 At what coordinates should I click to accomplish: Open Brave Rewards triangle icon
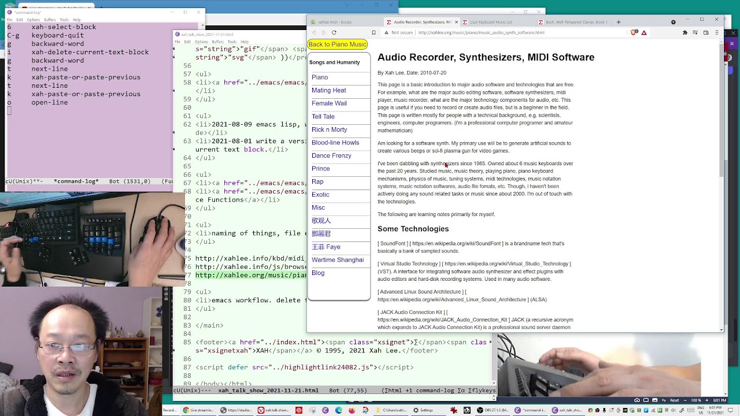tap(643, 32)
